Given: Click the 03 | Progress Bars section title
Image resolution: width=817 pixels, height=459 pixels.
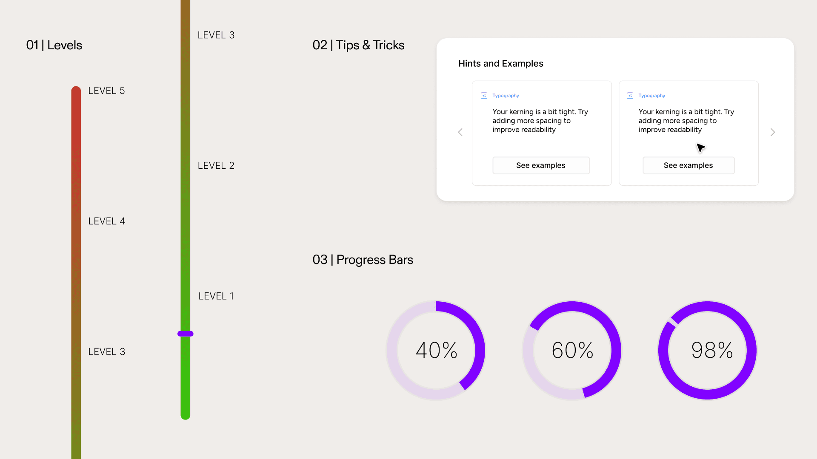Looking at the screenshot, I should (x=363, y=260).
